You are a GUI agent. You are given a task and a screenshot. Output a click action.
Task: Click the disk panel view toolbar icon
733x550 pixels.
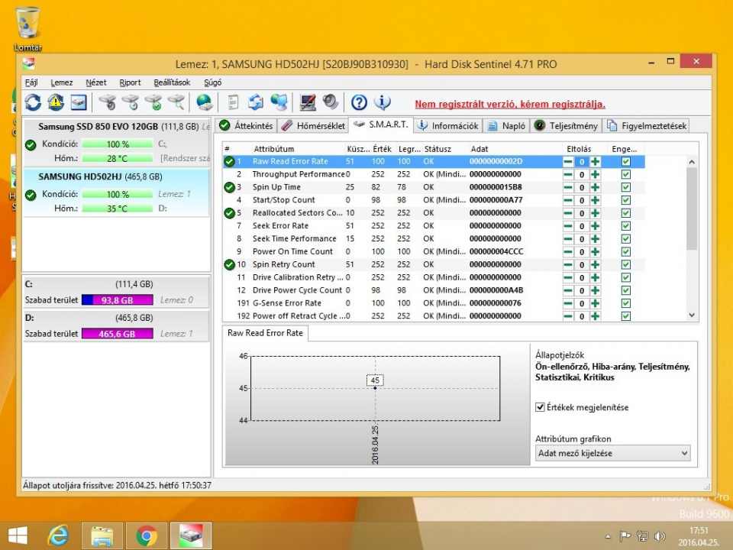tap(79, 102)
